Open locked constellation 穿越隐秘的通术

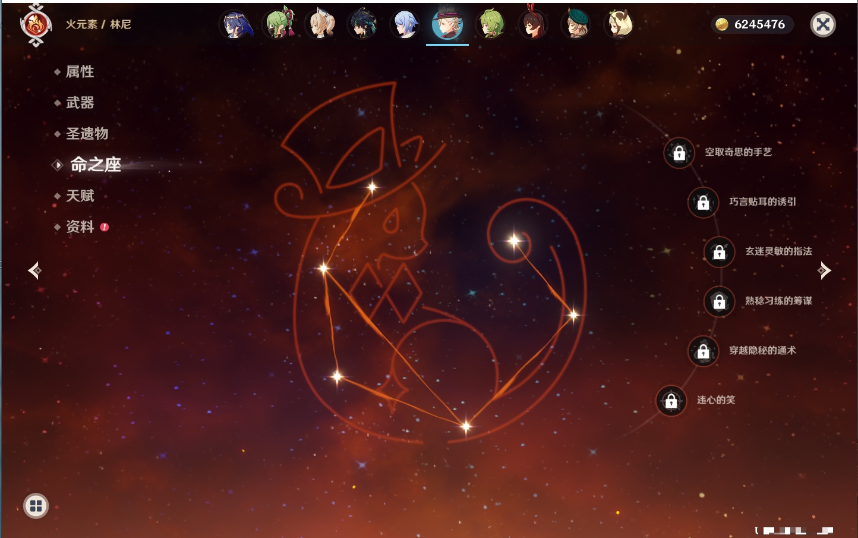704,351
